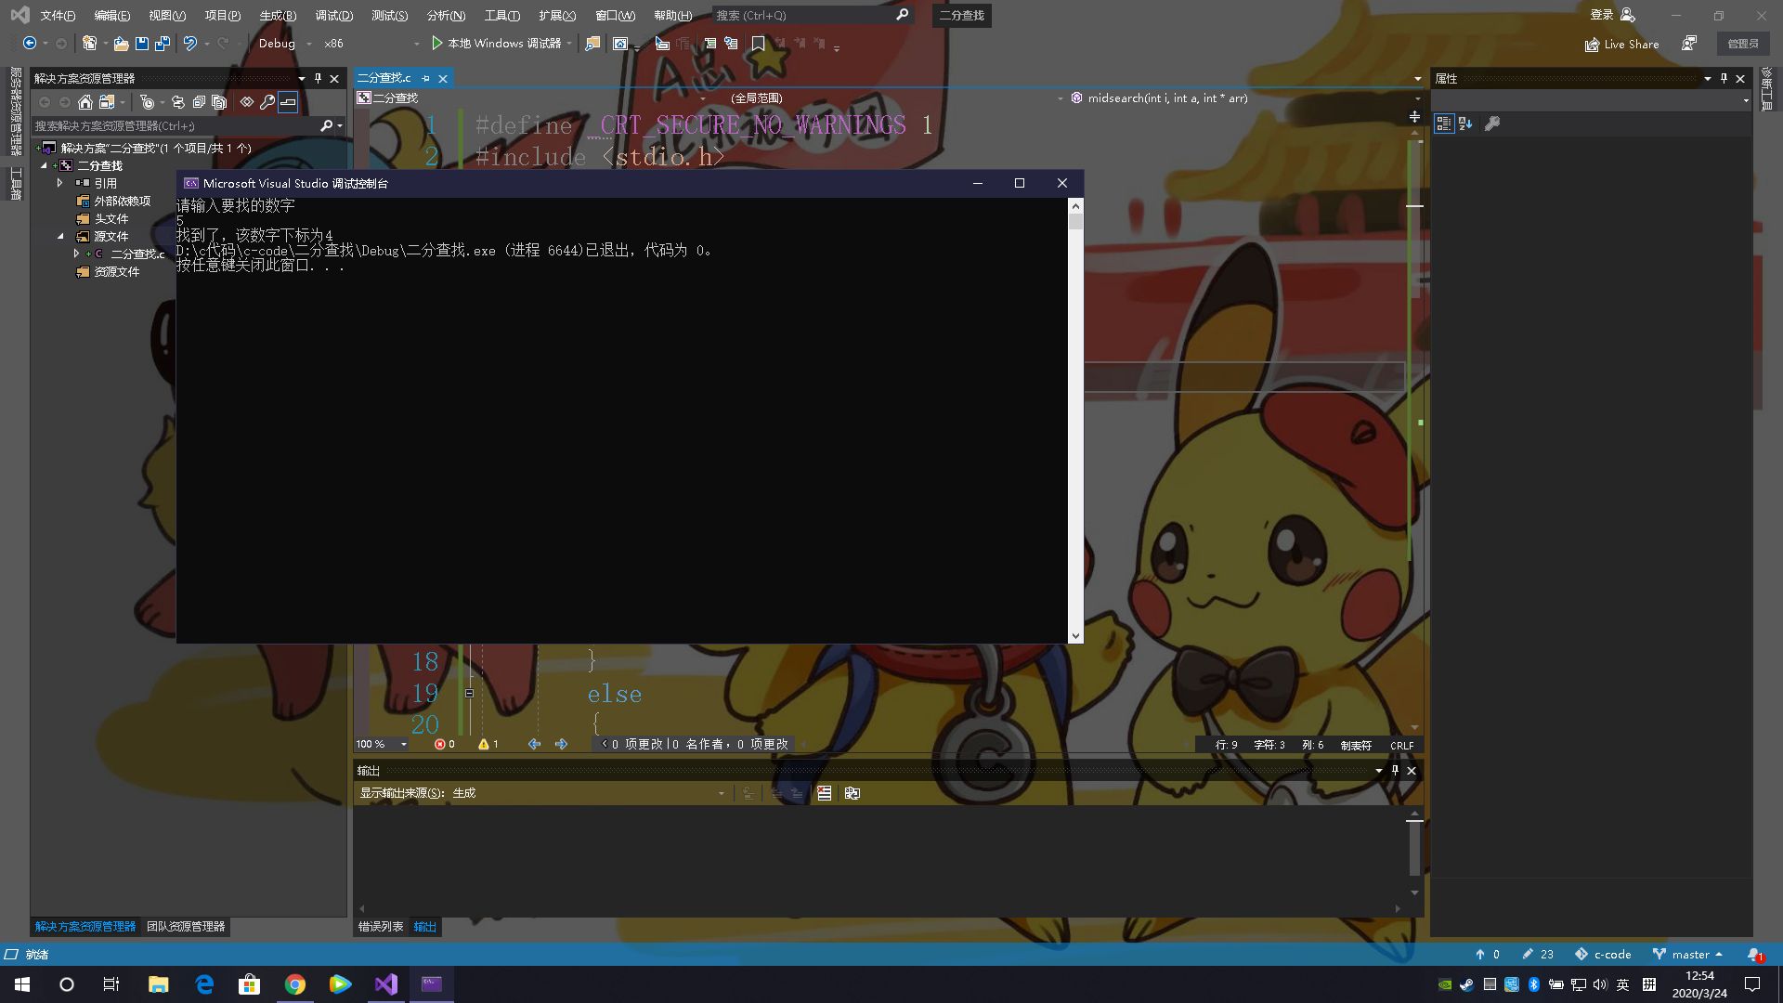
Task: Toggle word wrap in output panel
Action: [852, 793]
